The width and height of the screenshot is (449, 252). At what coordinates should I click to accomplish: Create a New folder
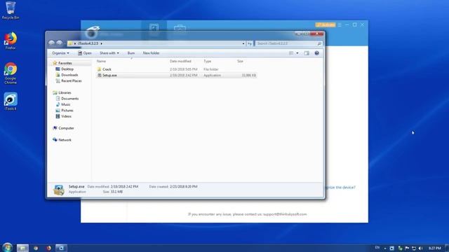(152, 53)
